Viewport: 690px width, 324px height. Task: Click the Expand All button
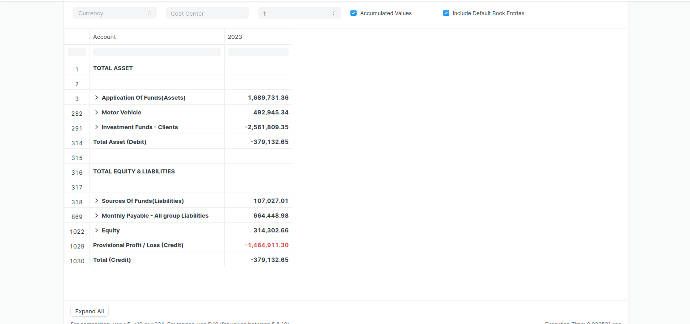pos(89,311)
